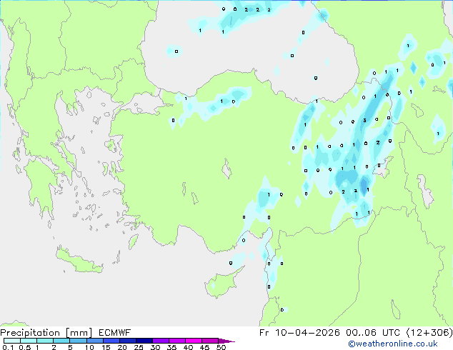453x350 pixels.
Task: Click the 'ECMWF' model label
Action: (115, 333)
